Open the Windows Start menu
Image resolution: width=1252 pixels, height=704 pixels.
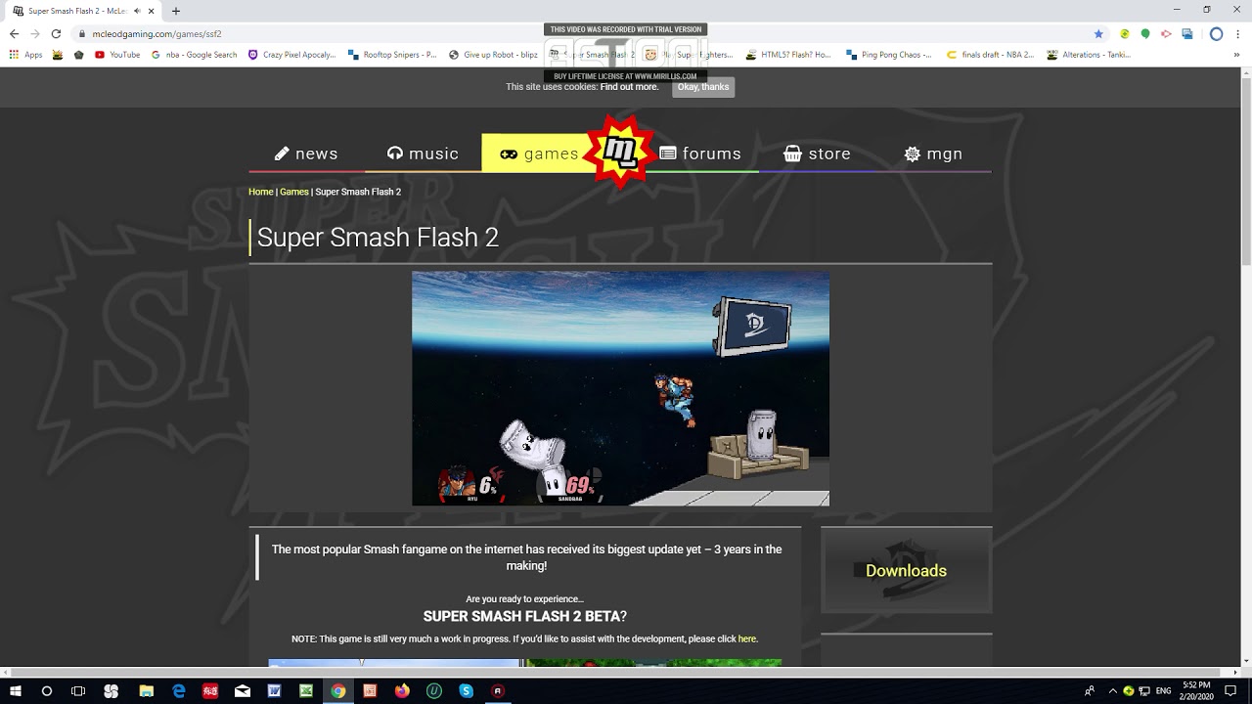click(15, 691)
